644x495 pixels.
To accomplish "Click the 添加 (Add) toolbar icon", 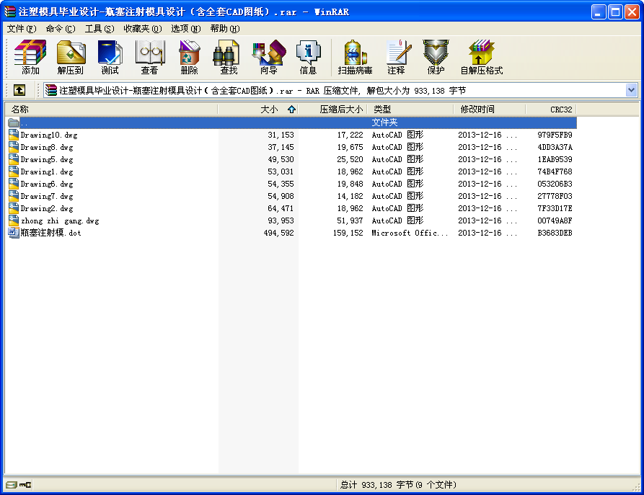I will tap(30, 58).
